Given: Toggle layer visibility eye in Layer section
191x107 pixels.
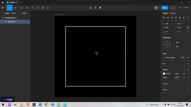Looking at the screenshot, I should point(188,58).
